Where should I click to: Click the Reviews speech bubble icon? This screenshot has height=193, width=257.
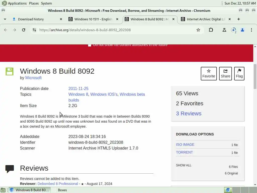pos(10,169)
